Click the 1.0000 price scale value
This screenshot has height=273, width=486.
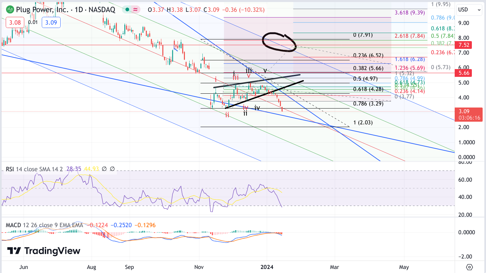click(466, 143)
